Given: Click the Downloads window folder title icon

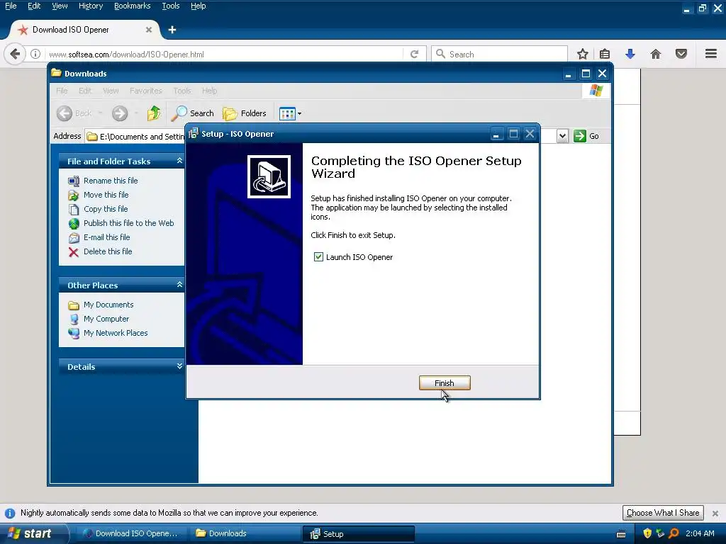Looking at the screenshot, I should point(57,73).
